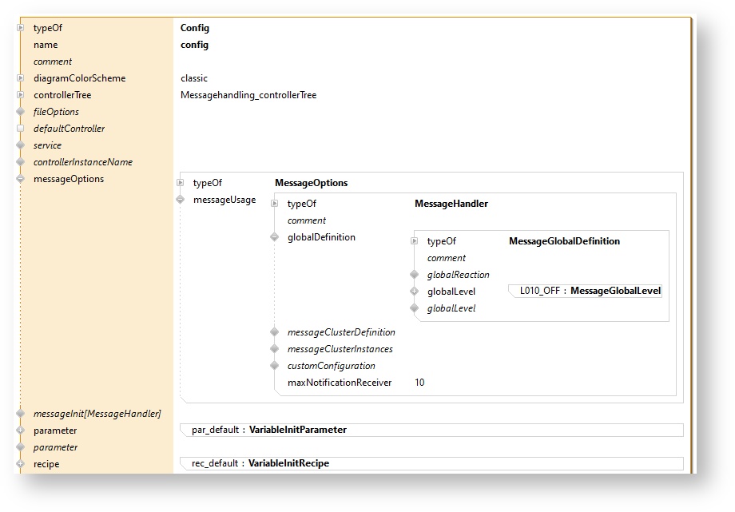Click the diamond icon next to messageInit[MessageHandler]
The image size is (735, 512).
[x=20, y=414]
